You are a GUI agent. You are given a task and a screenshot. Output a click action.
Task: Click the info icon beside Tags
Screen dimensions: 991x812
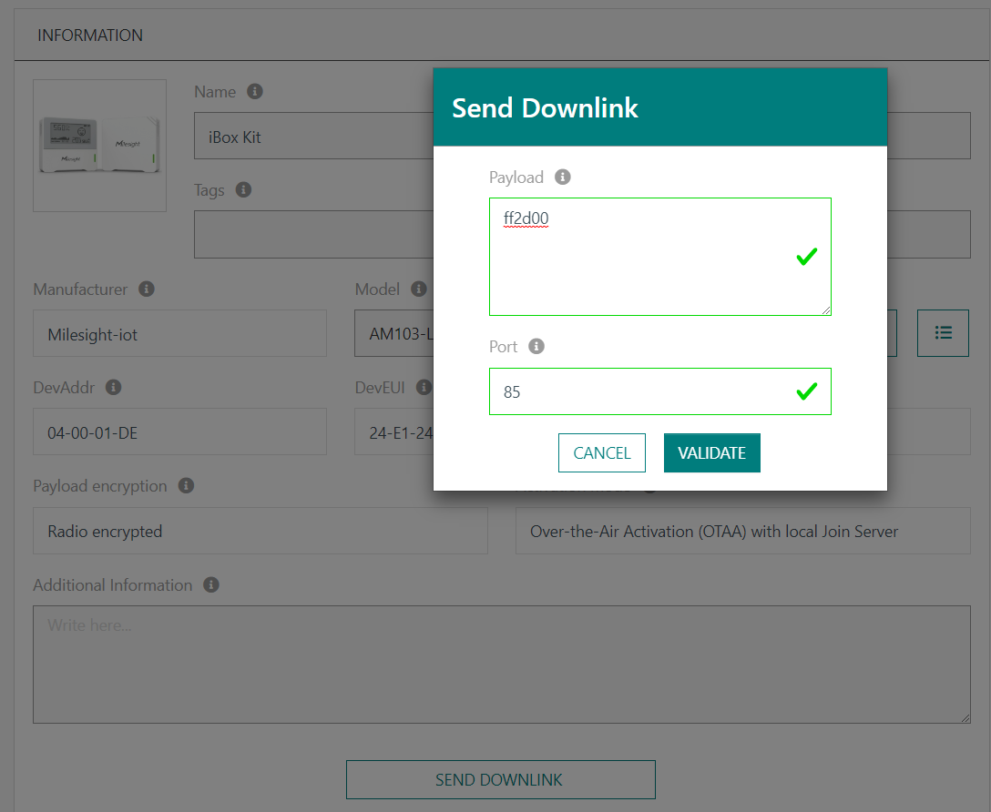(x=243, y=189)
